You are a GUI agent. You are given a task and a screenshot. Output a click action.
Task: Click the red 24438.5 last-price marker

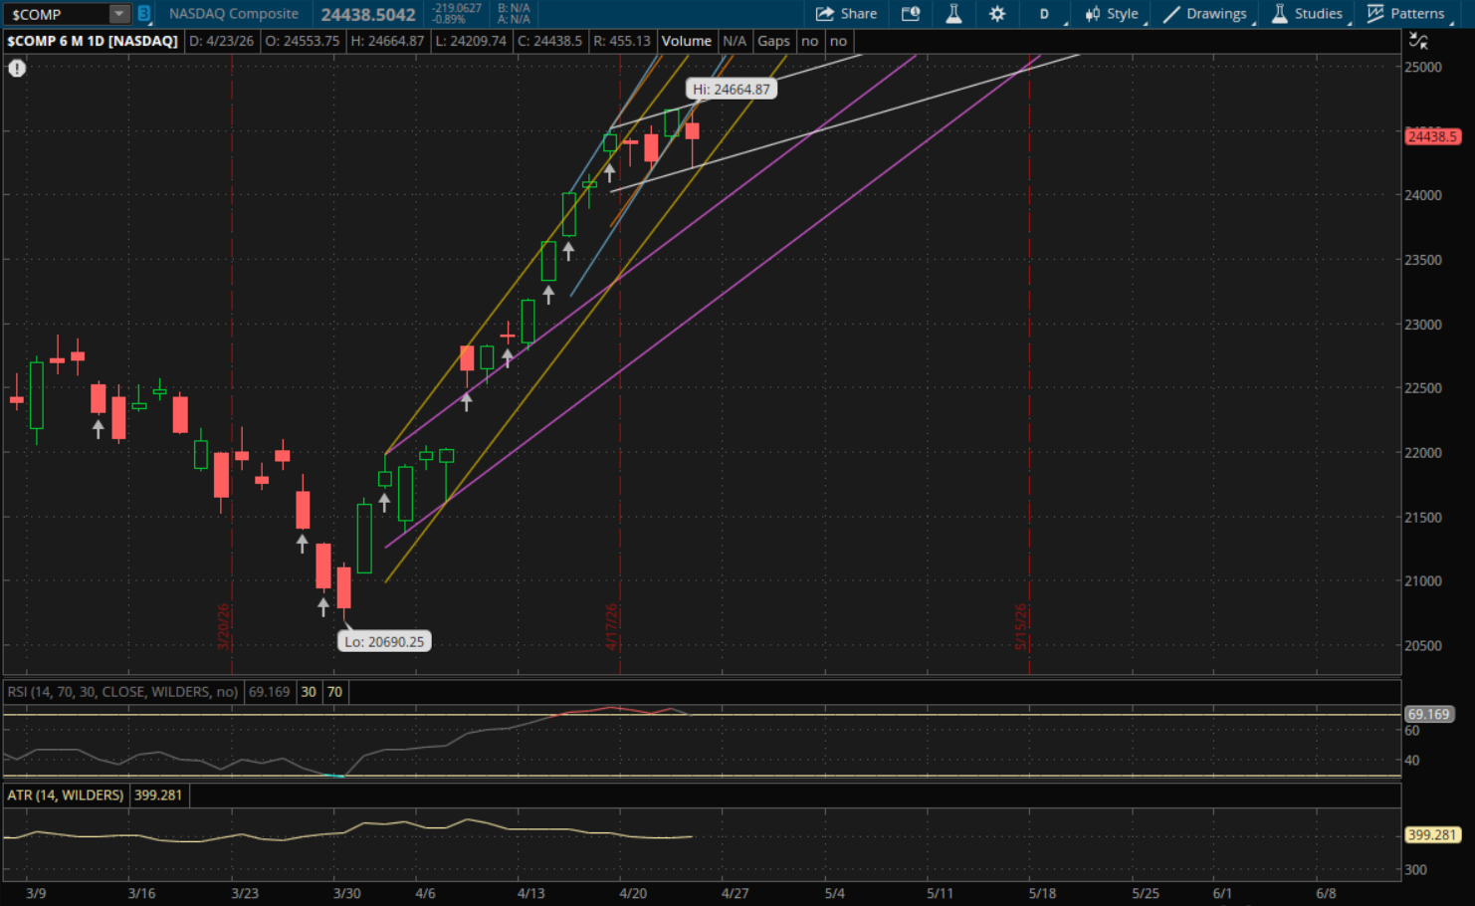[1432, 136]
